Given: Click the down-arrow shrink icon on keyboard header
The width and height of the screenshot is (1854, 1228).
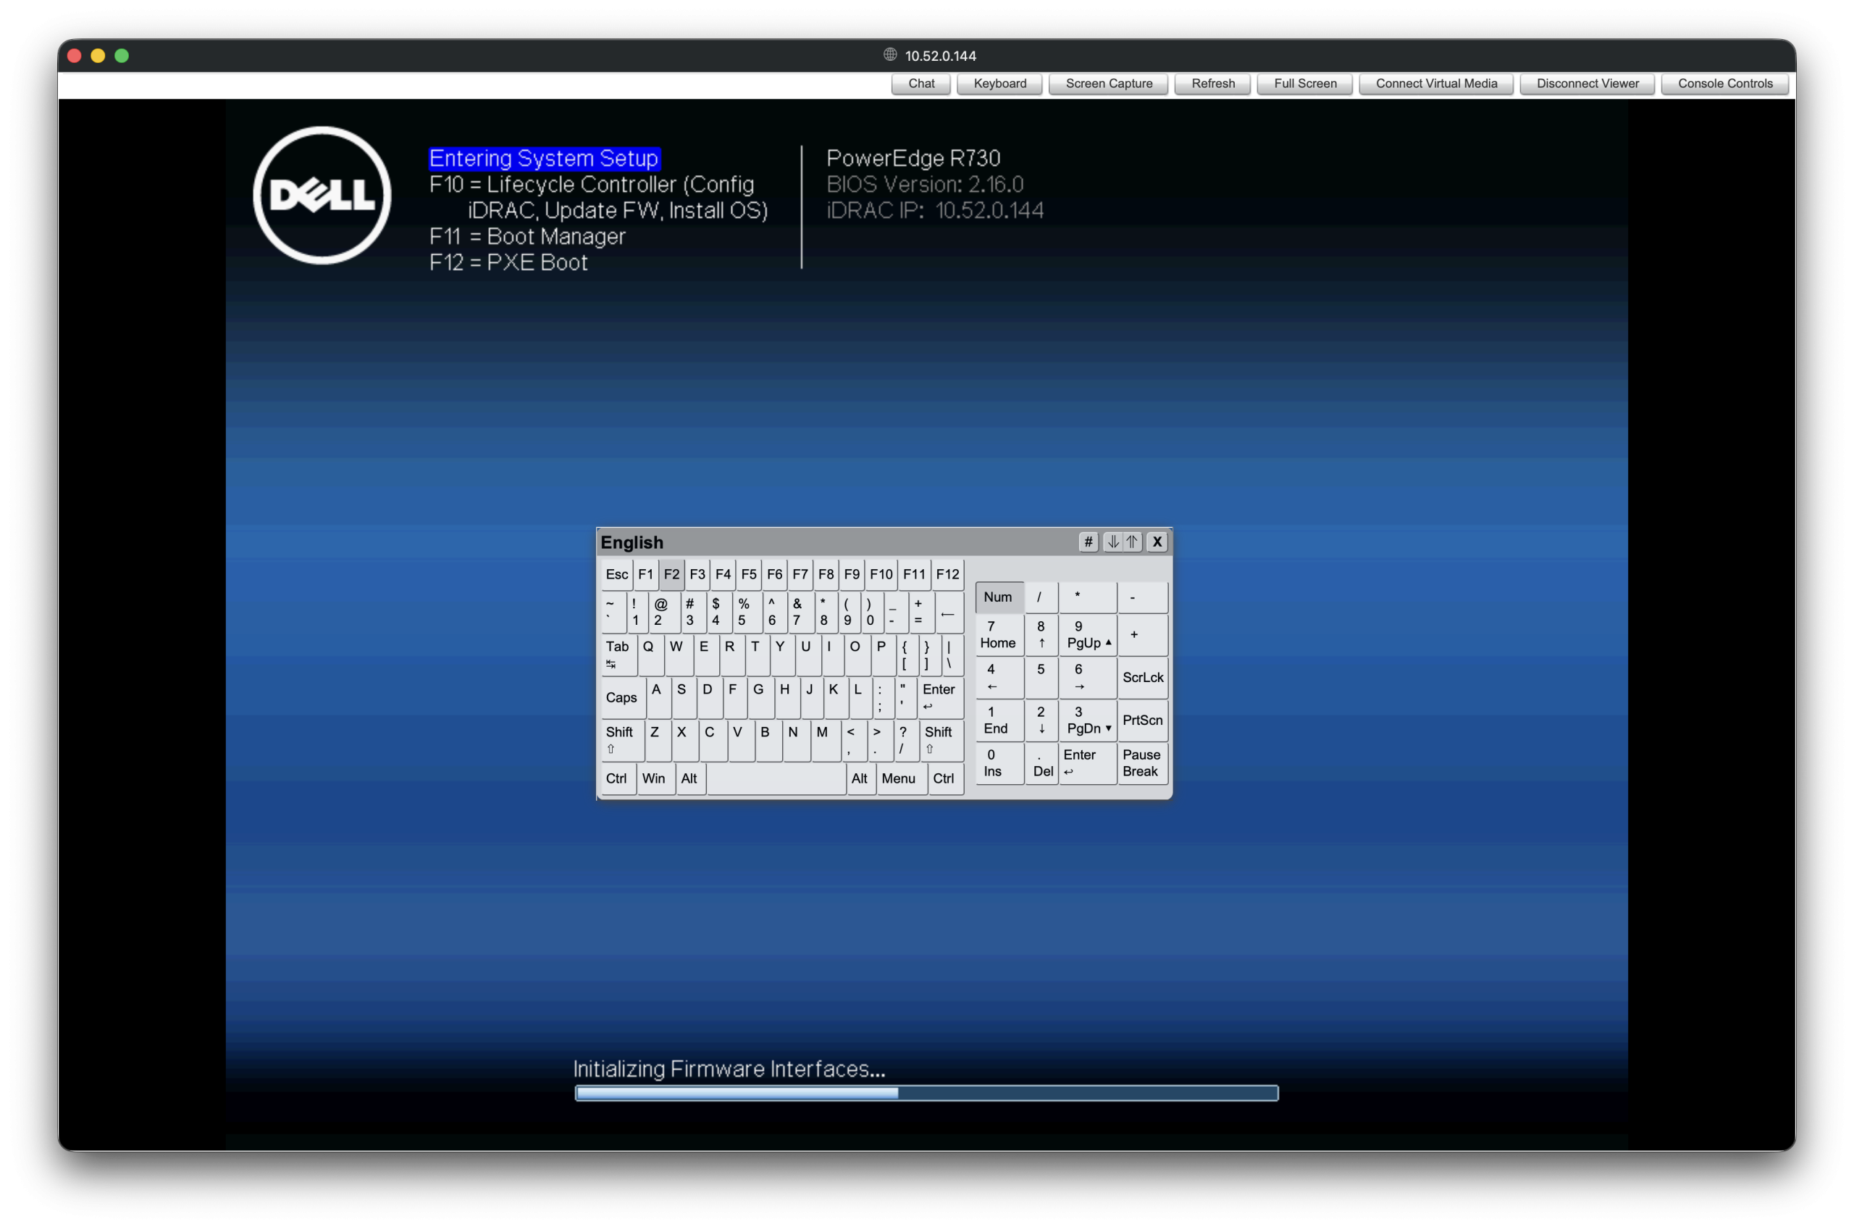Looking at the screenshot, I should click(1112, 542).
